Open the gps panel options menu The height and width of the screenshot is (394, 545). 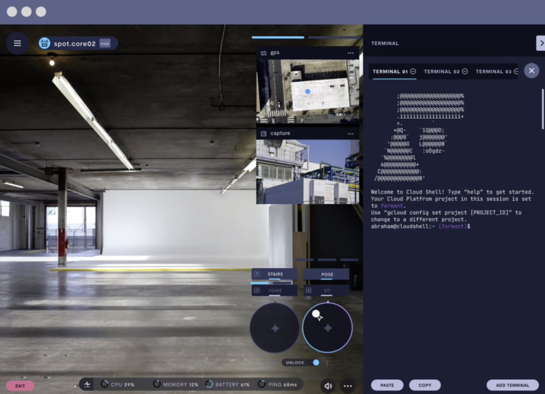351,52
